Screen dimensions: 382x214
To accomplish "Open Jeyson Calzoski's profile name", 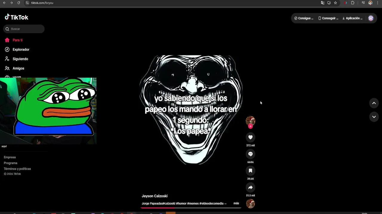I will tap(155, 196).
